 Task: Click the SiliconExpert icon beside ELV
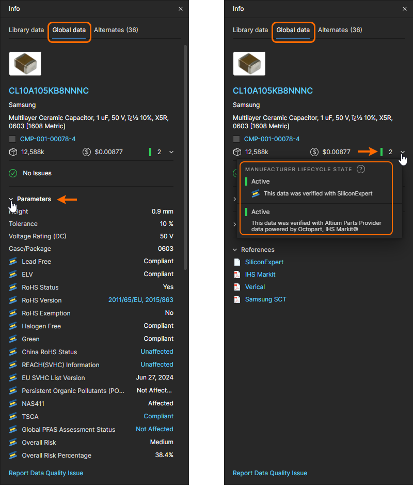[x=13, y=275]
